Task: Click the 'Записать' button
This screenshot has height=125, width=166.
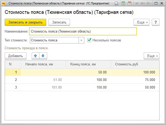Action: pyautogui.click(x=59, y=22)
